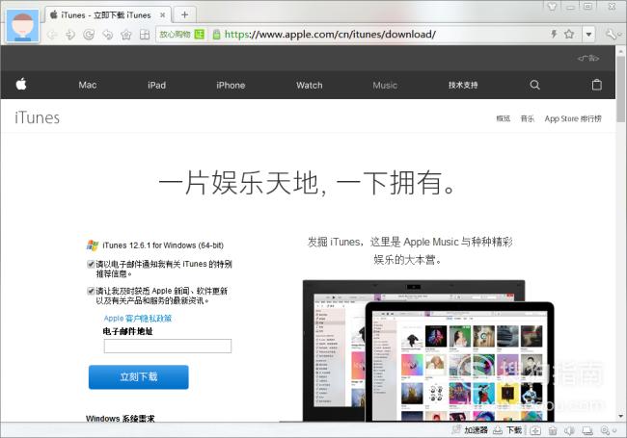Go forward using the browser forward arrow
627x438 pixels.
tap(70, 35)
